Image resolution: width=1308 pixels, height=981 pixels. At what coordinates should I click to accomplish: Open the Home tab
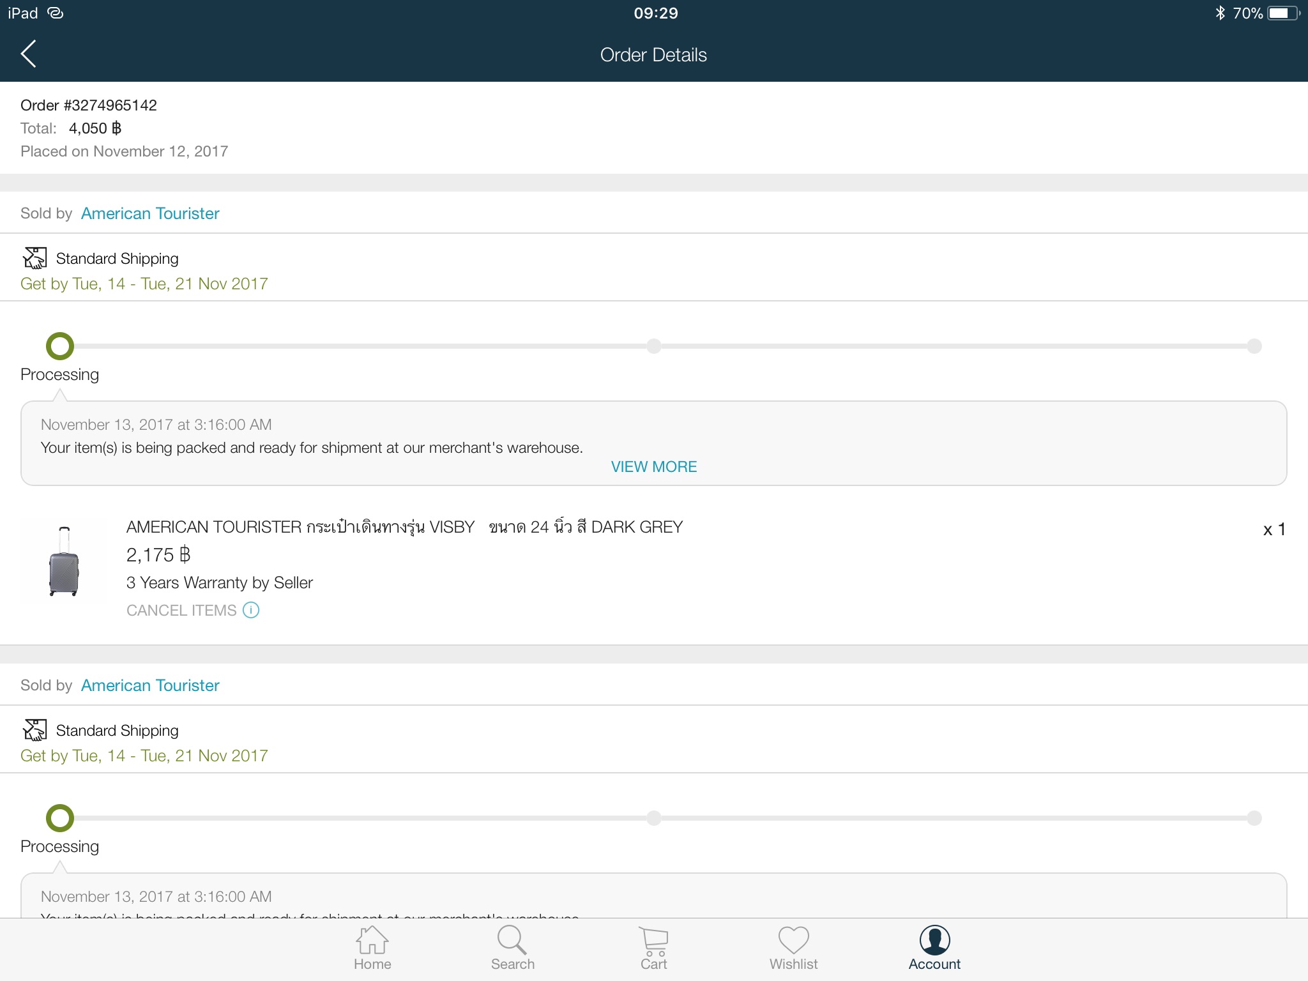pos(372,948)
